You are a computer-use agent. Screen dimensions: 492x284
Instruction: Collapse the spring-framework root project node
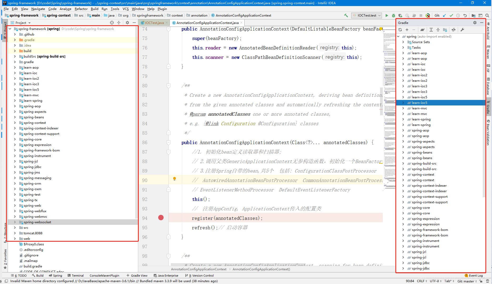coord(10,29)
